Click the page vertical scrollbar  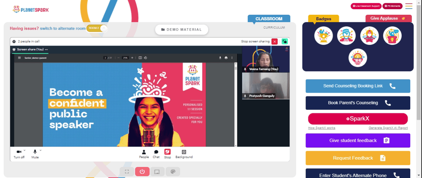tap(419, 62)
